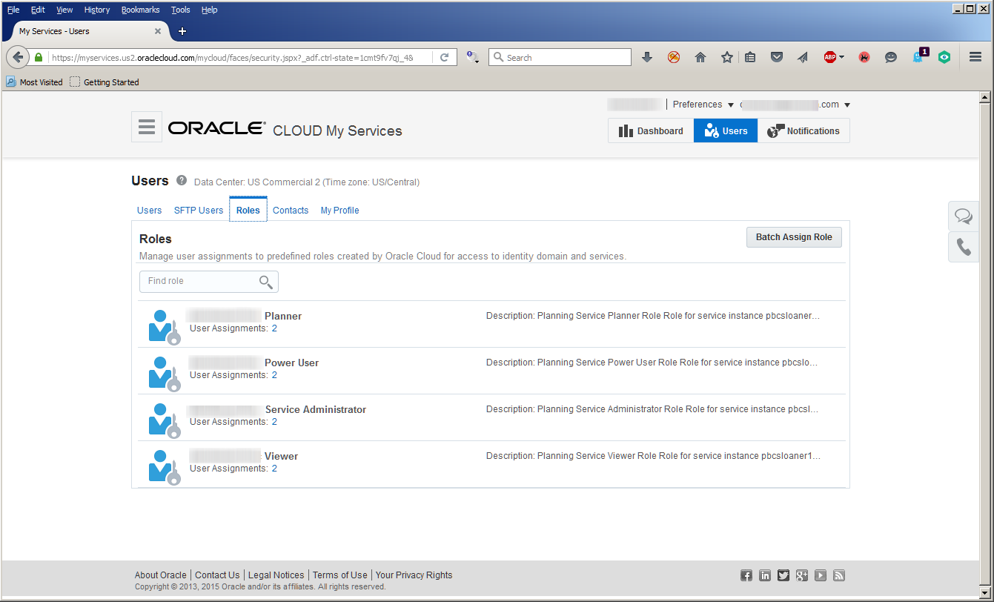
Task: Click the site security padlock icon
Action: [39, 57]
